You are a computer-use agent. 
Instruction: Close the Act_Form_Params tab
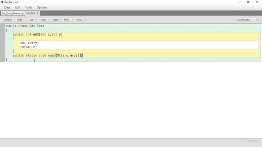(23, 13)
